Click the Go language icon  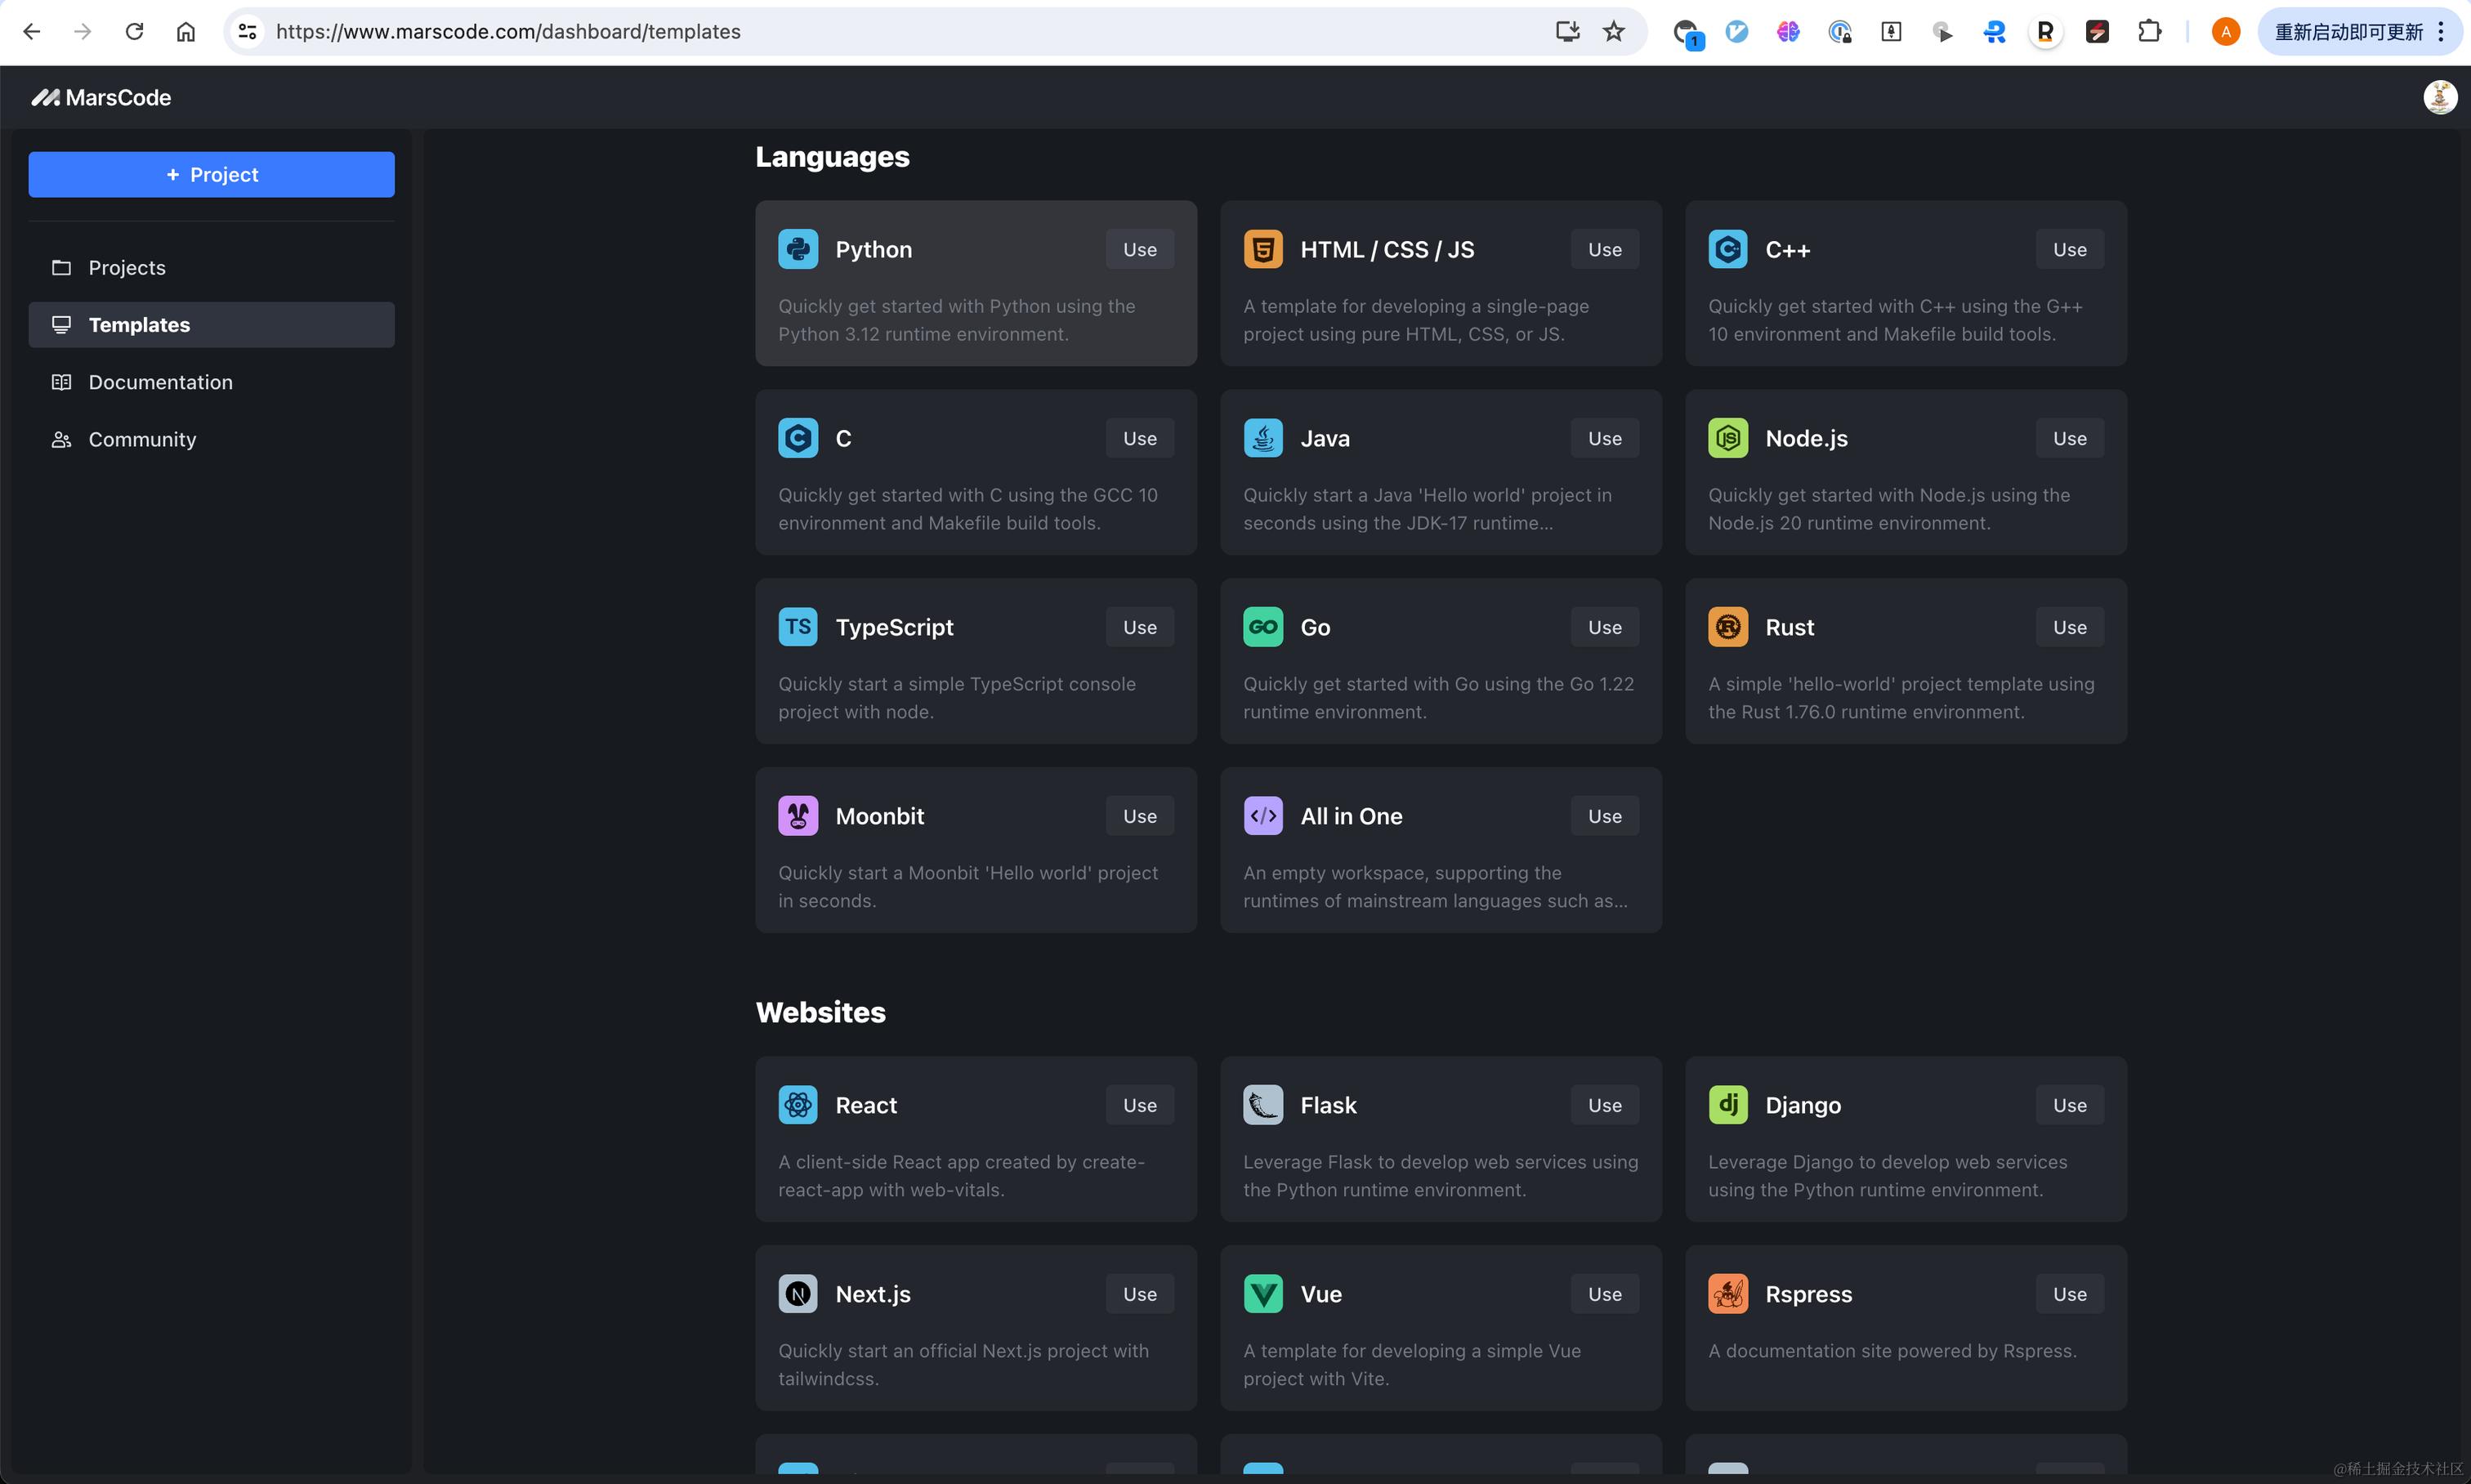pyautogui.click(x=1262, y=627)
